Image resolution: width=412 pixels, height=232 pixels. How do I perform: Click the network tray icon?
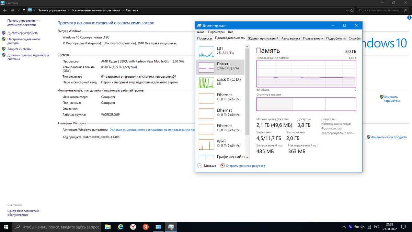click(x=369, y=227)
